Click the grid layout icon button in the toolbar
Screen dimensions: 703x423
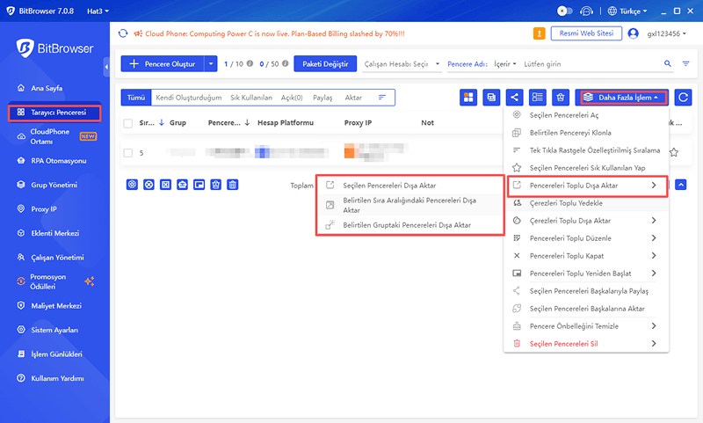click(x=468, y=97)
